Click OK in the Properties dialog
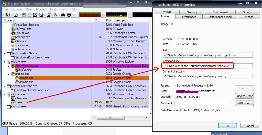262x135 pixels. click(227, 126)
